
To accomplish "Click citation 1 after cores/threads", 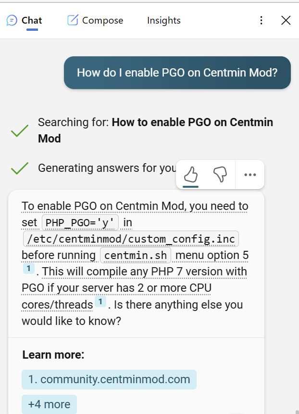I will click(x=100, y=301).
